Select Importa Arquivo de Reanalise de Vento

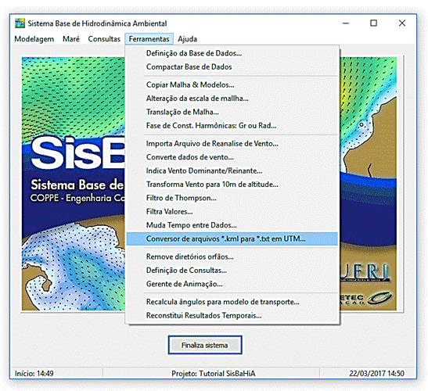(232, 144)
